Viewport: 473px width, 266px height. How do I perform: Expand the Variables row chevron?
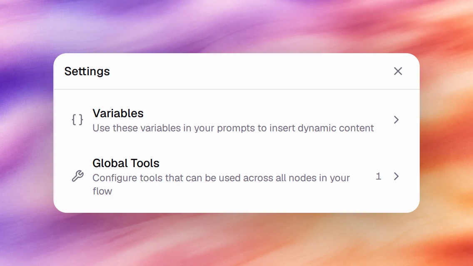pyautogui.click(x=396, y=120)
